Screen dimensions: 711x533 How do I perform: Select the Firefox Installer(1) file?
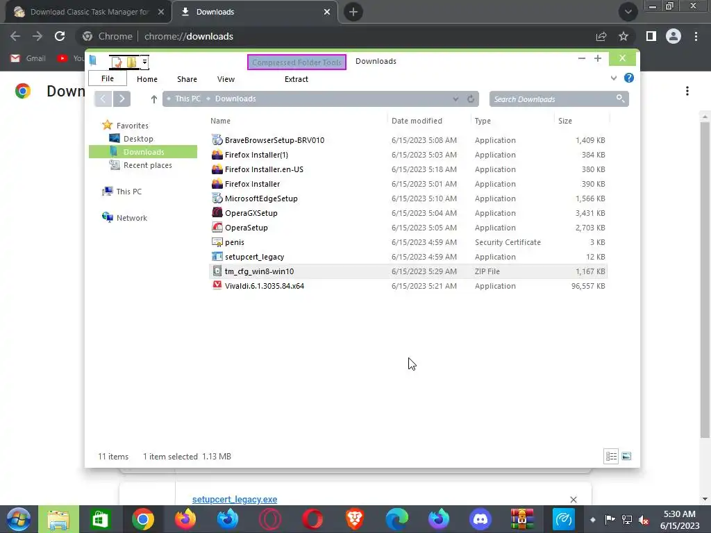tap(256, 155)
